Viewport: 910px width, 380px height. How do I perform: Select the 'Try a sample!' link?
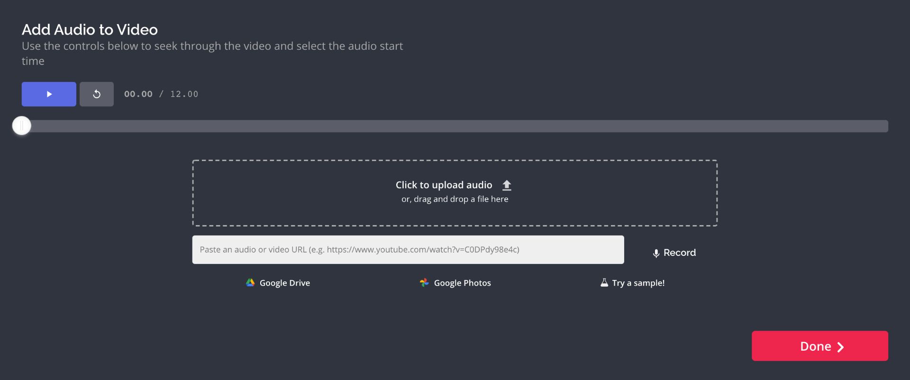638,283
